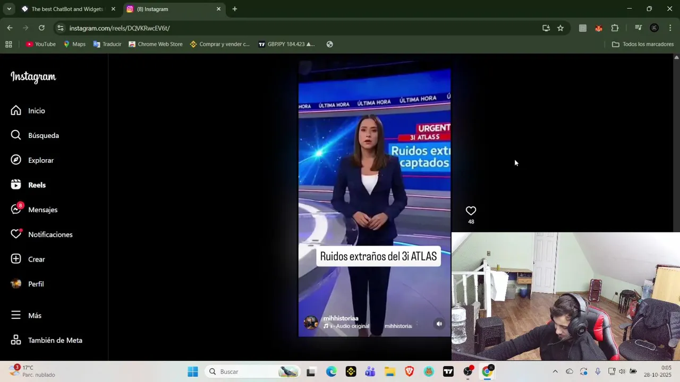The height and width of the screenshot is (382, 680).
Task: Open the media control button
Action: pyautogui.click(x=639, y=28)
